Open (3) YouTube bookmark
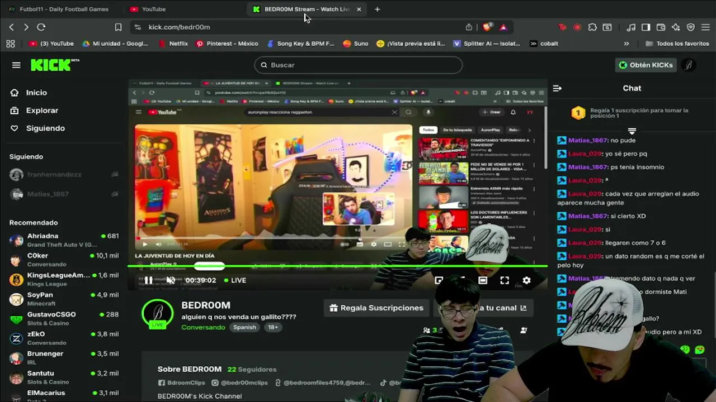The width and height of the screenshot is (716, 402). pos(51,44)
